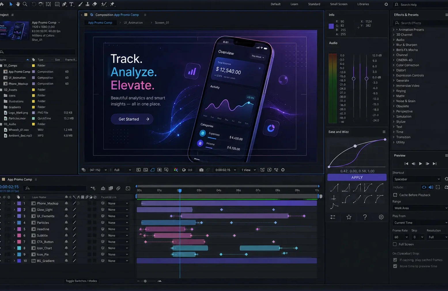This screenshot has width=448, height=291.
Task: Play the preview
Action: 420,163
